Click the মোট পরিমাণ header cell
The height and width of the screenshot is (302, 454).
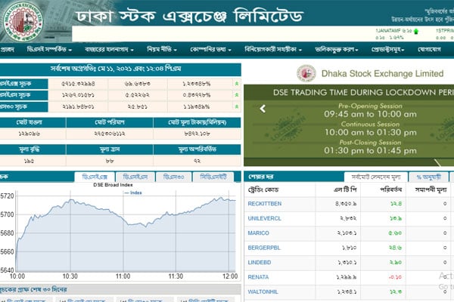click(x=110, y=122)
